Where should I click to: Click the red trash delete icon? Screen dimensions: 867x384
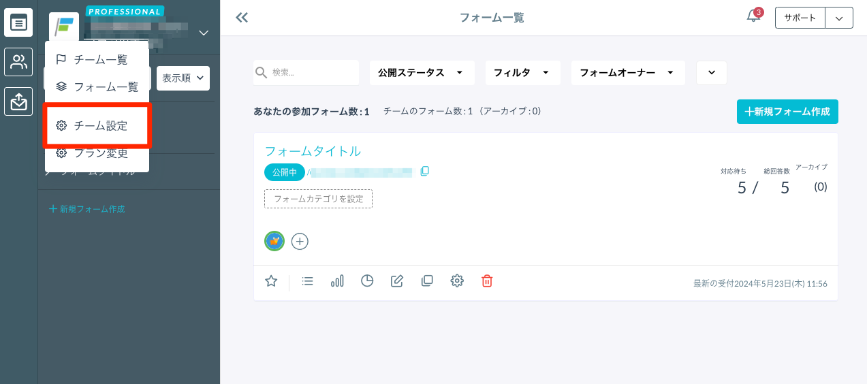tap(487, 281)
